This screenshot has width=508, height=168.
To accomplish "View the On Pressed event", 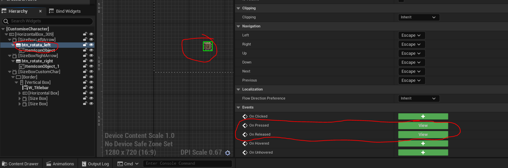I will pyautogui.click(x=423, y=125).
